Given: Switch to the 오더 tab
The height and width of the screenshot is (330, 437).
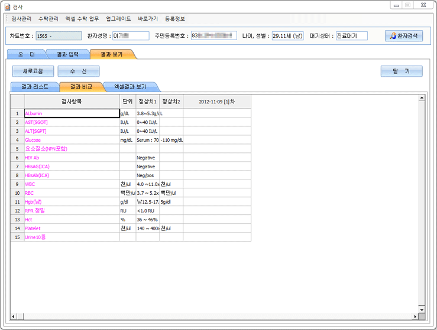Looking at the screenshot, I should pos(26,54).
